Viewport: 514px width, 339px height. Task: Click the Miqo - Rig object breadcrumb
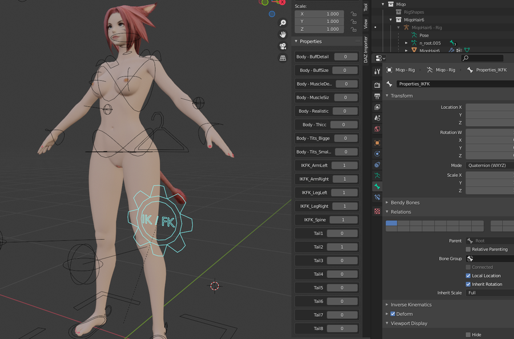coord(400,70)
